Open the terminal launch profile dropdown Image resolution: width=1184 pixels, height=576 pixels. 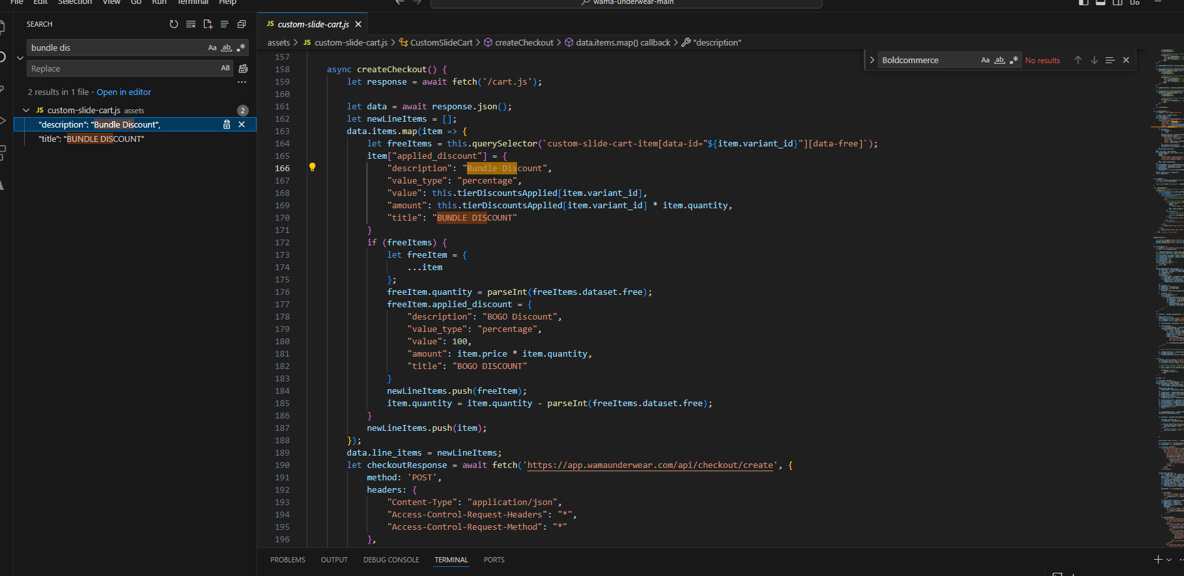click(x=1169, y=560)
